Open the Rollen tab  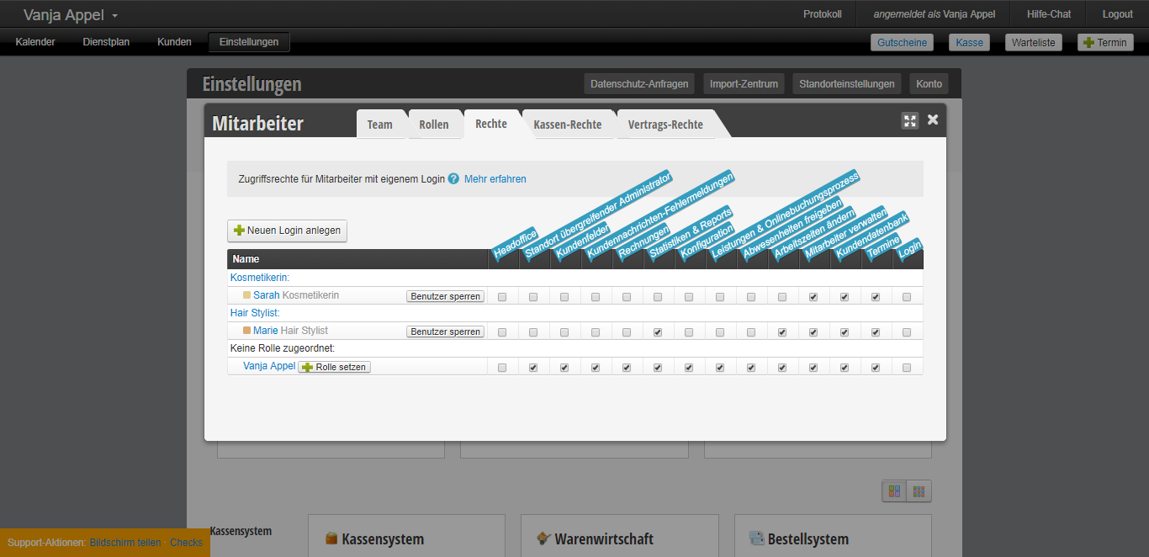tap(434, 125)
